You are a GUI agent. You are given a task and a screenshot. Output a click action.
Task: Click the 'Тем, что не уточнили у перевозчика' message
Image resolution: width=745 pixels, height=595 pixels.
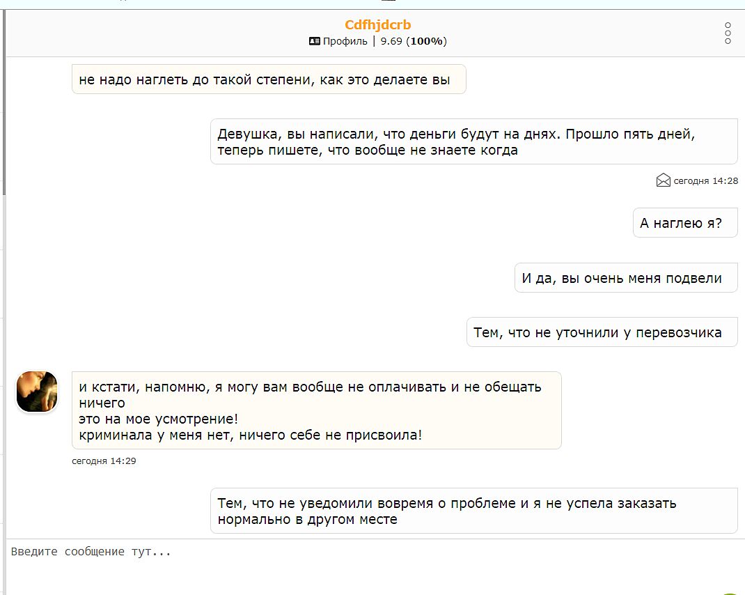(601, 332)
